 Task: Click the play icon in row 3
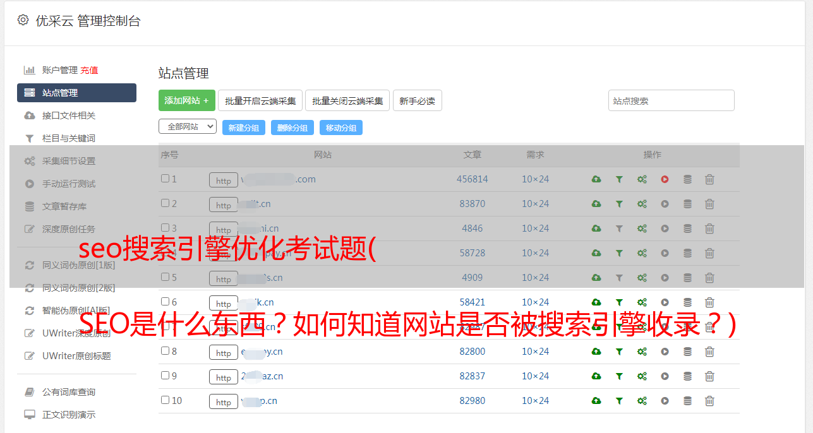point(665,228)
